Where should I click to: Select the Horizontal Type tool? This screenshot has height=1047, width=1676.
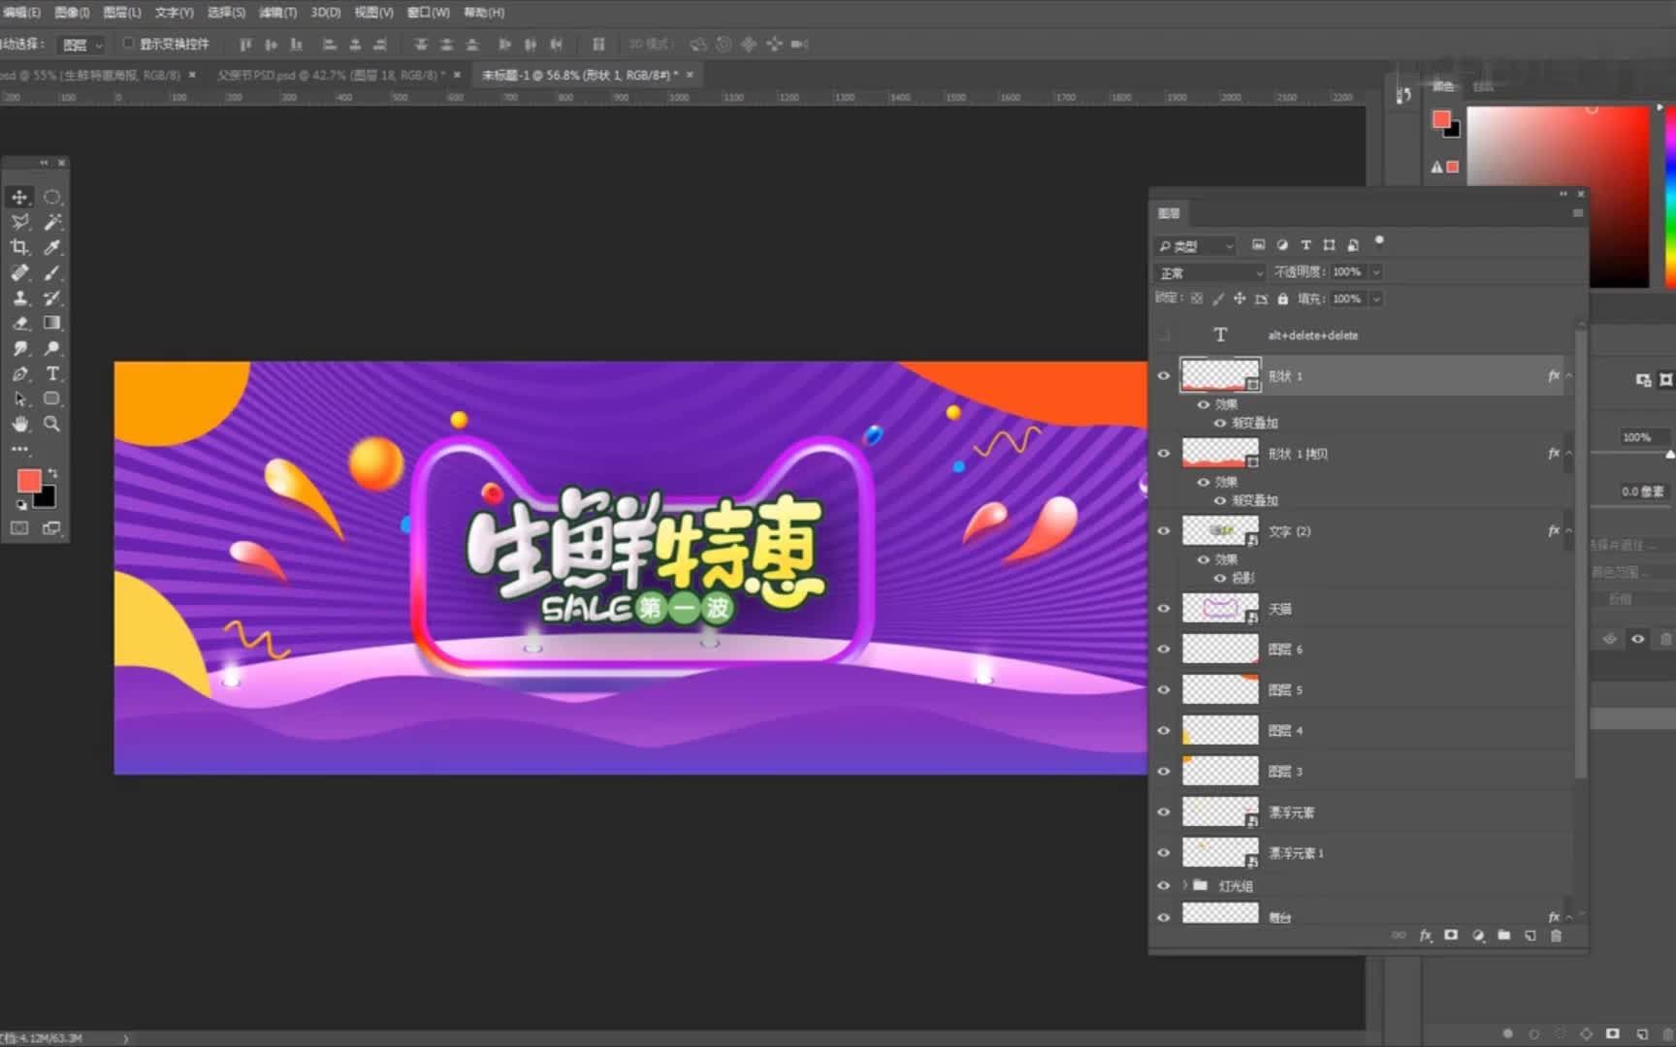(x=52, y=373)
